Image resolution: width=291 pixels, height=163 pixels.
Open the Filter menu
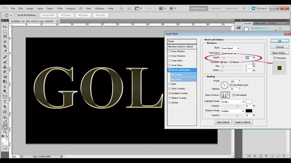click(x=60, y=9)
